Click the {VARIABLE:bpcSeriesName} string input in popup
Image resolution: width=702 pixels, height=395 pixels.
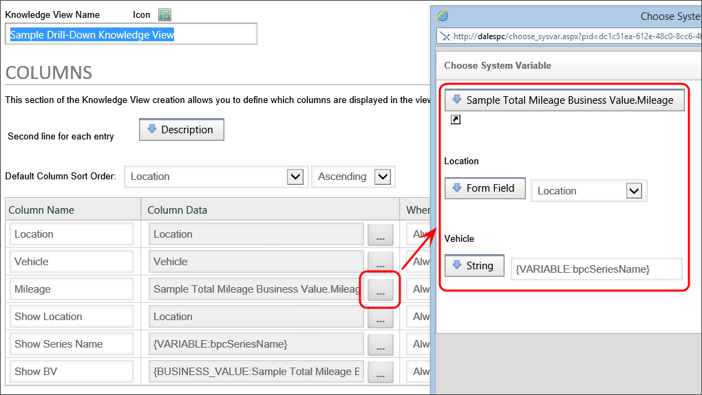coord(596,269)
